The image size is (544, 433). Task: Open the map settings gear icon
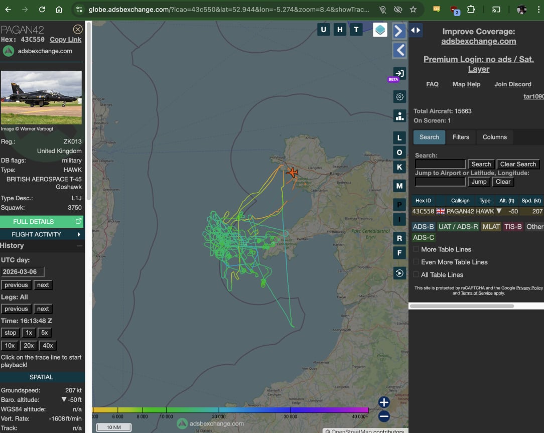(399, 97)
